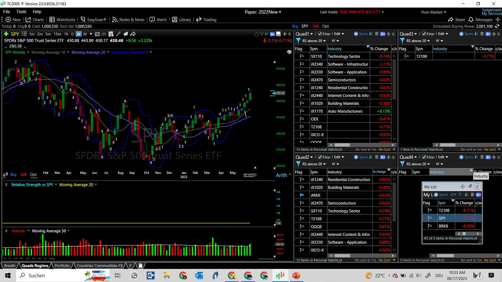Viewport: 502px width, 282px height.
Task: Switch to Countries Commodities FX tab
Action: click(99, 265)
